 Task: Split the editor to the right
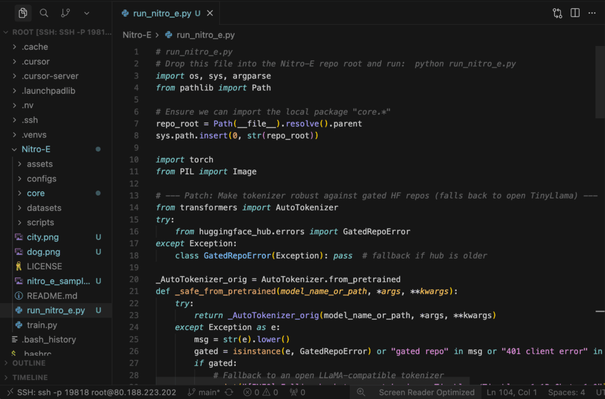coord(575,13)
